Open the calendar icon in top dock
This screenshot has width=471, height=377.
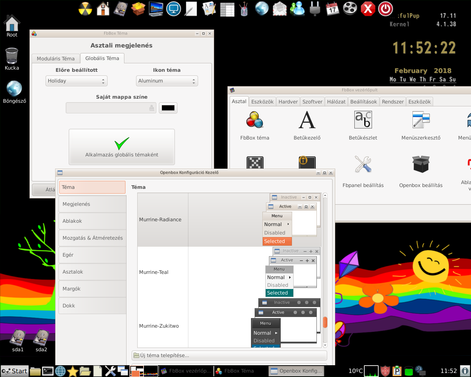point(333,8)
